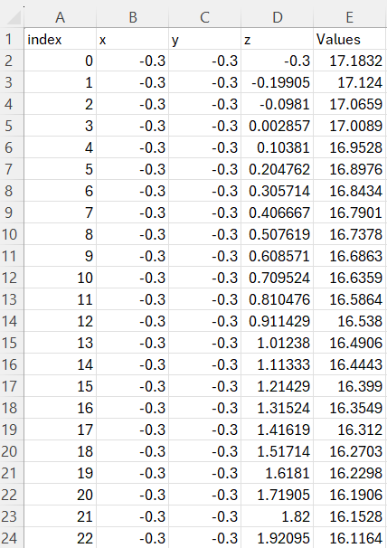Viewport: 387px width, 548px height.
Task: Select cell containing 16.1164
Action: pos(350,537)
